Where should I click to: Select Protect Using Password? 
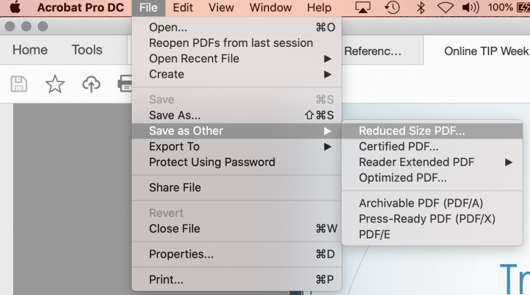point(212,162)
